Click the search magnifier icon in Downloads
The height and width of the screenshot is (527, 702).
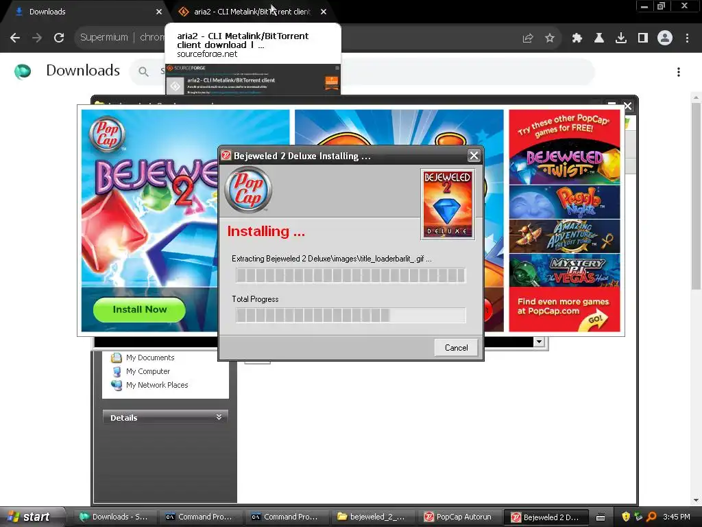tap(143, 71)
